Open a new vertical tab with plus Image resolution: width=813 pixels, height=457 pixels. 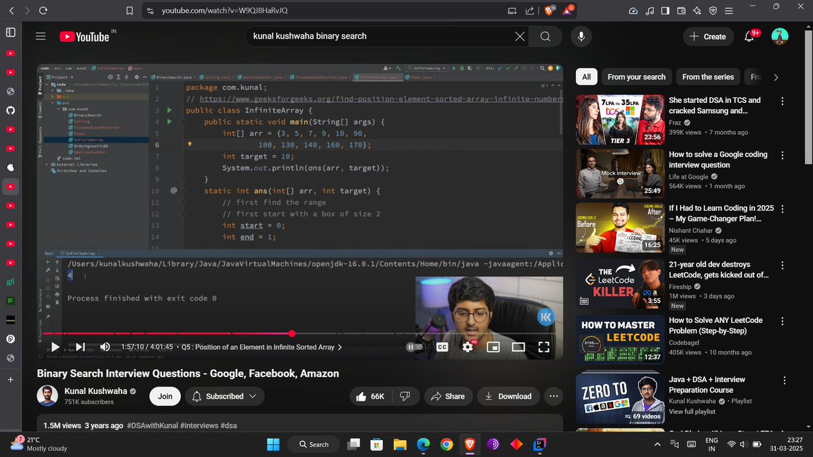pos(10,380)
